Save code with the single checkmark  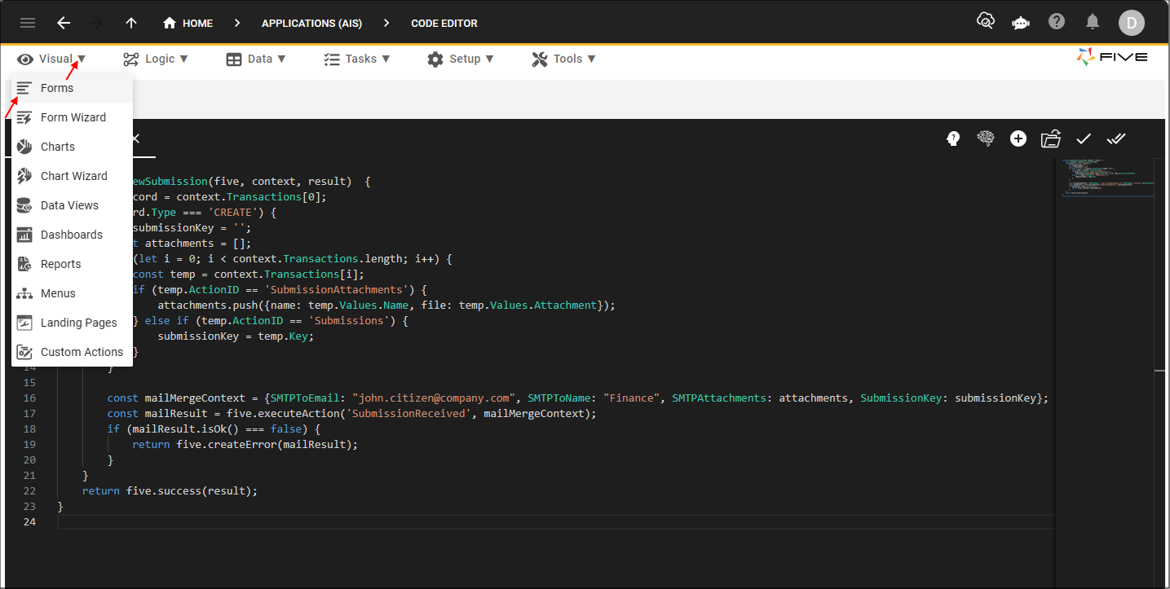(1084, 138)
